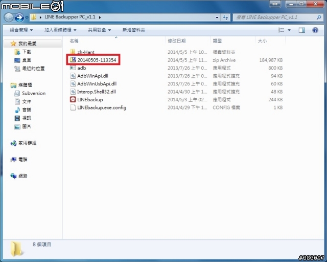Viewport: 327px width, 262px height.
Task: Open the Subversion library
Action: [30, 93]
